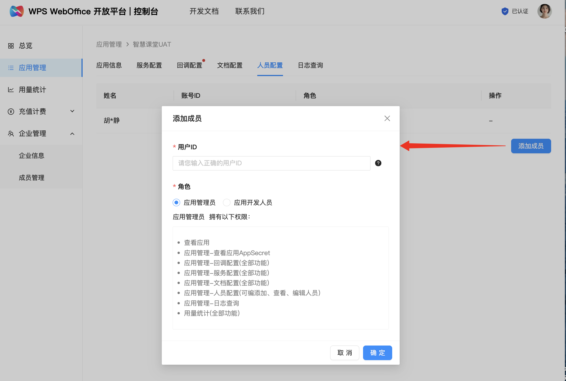Click the 充值计费 yen coin icon
Screen dimensions: 566x381
[11, 112]
